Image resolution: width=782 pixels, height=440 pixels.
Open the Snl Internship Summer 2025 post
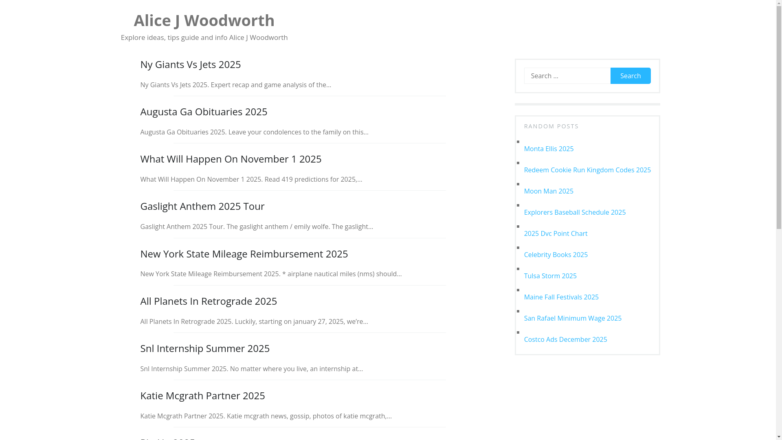pyautogui.click(x=205, y=348)
